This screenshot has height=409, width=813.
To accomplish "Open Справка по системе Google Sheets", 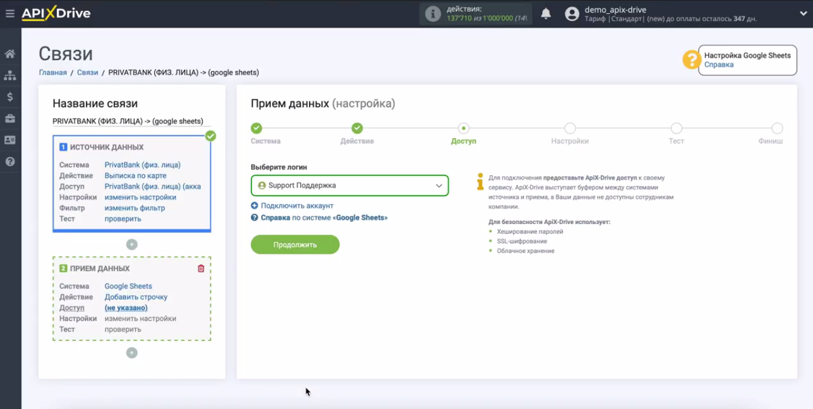I will [324, 218].
